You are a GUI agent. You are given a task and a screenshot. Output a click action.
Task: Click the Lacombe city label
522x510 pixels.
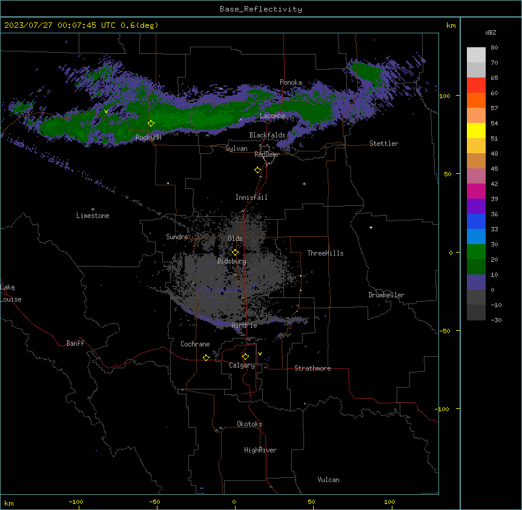click(x=273, y=116)
